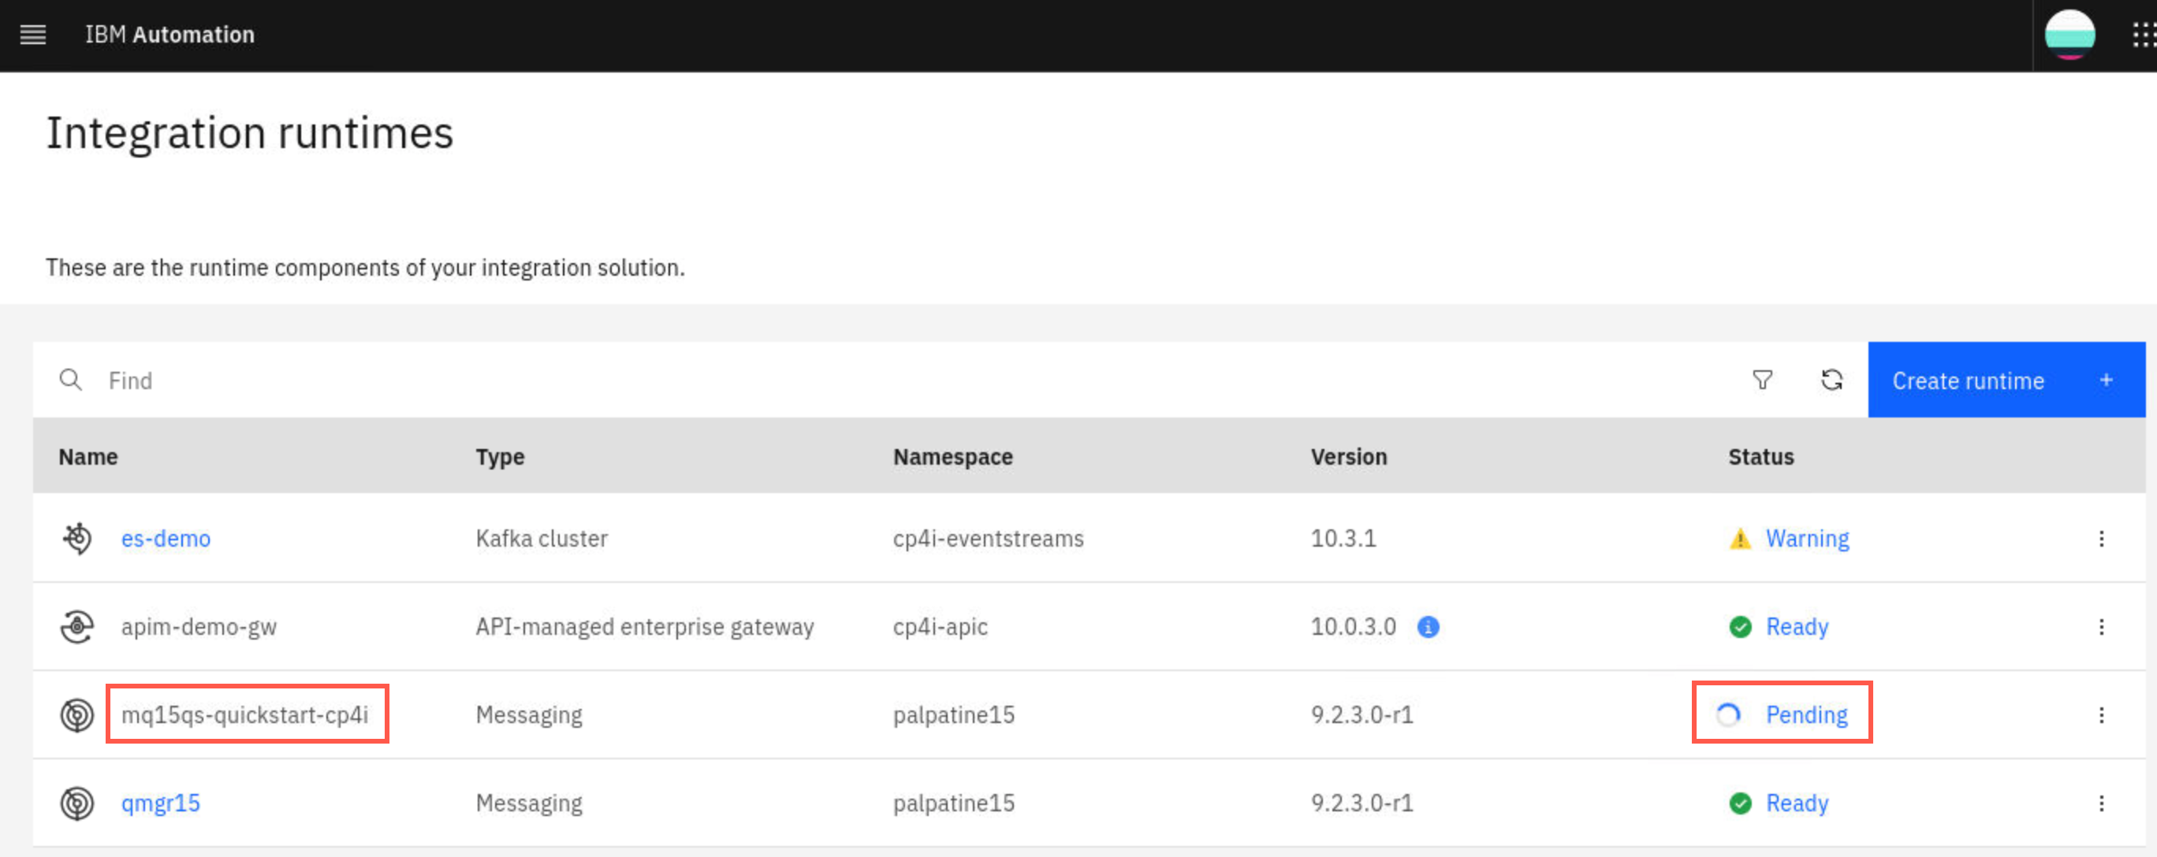Click the Warning status link for es-demo

[x=1807, y=538]
